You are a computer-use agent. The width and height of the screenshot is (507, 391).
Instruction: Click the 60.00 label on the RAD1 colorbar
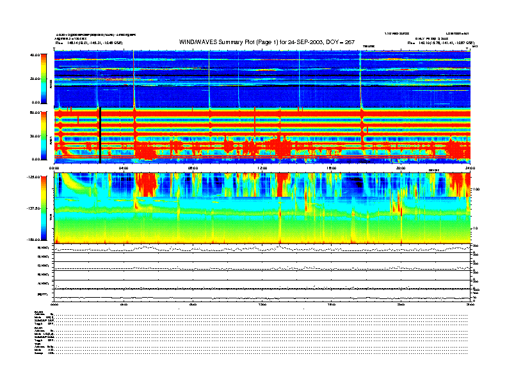(x=35, y=112)
